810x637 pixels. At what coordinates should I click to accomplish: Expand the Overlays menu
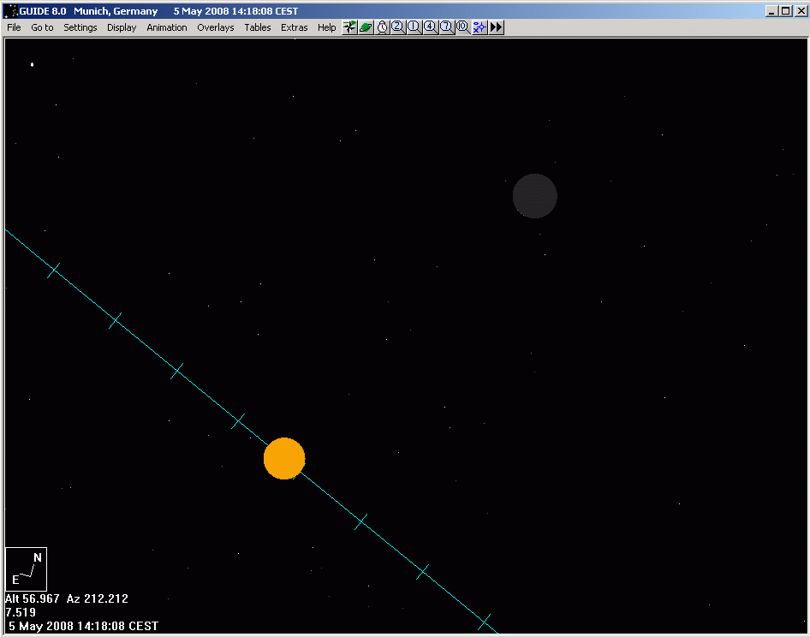216,27
